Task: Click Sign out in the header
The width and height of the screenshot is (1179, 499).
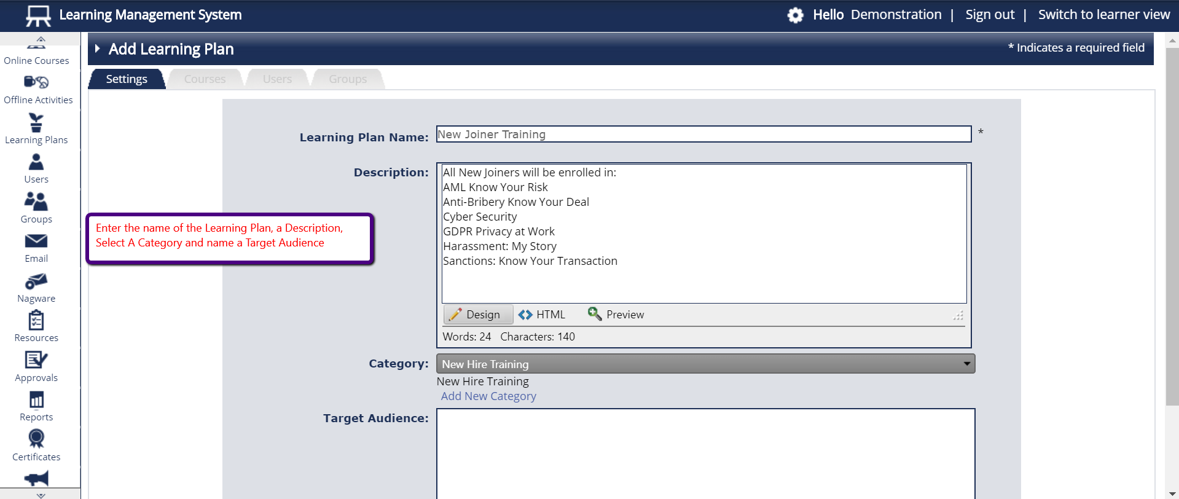Action: coord(990,15)
